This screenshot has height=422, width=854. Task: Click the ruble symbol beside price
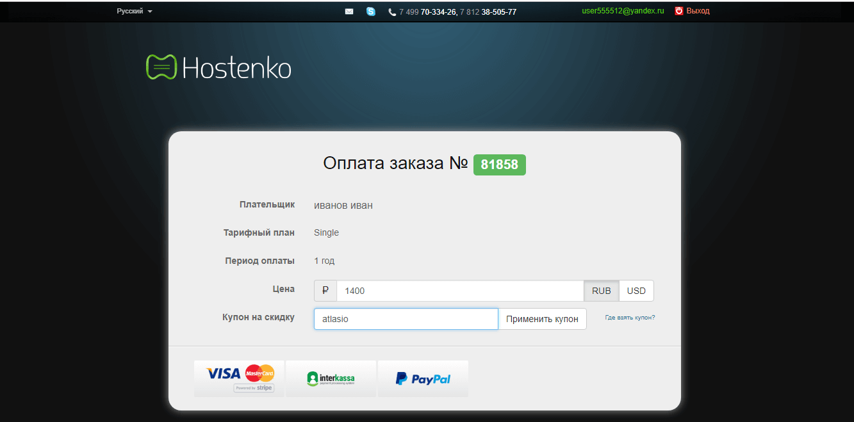[325, 291]
